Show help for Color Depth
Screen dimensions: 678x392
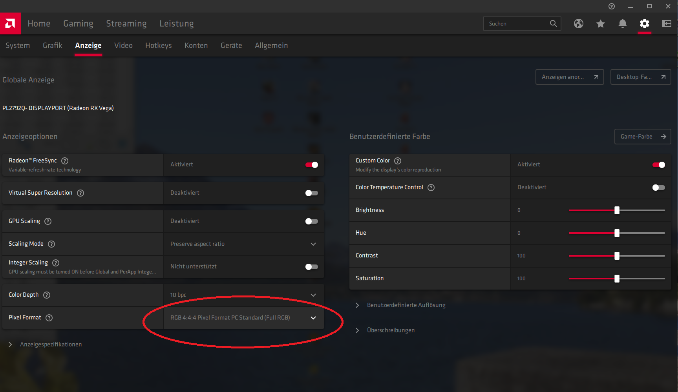click(x=47, y=295)
